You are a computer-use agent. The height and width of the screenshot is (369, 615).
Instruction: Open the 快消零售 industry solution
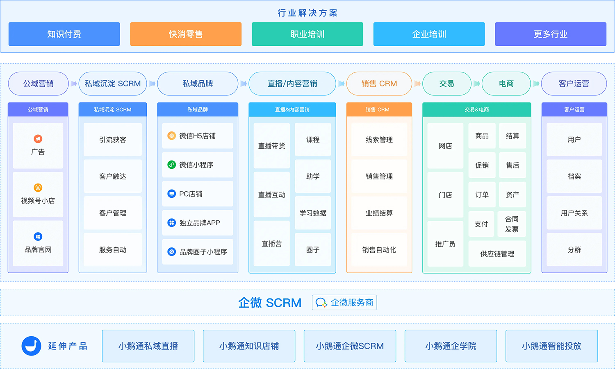tap(186, 34)
